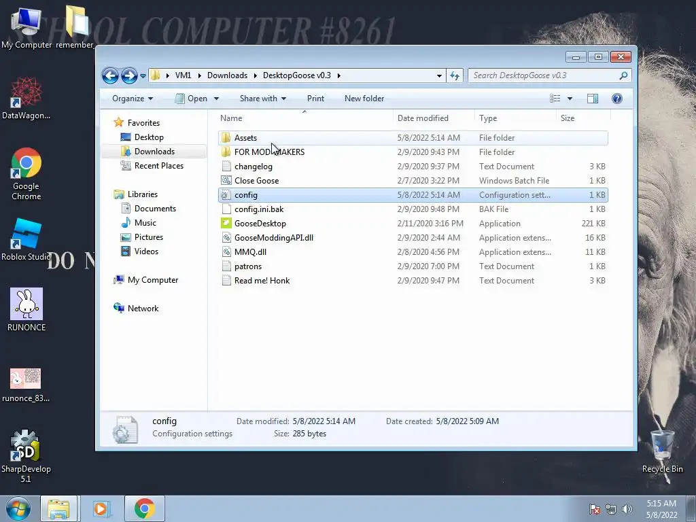Open the recent pages arrow beside forward button

[143, 76]
